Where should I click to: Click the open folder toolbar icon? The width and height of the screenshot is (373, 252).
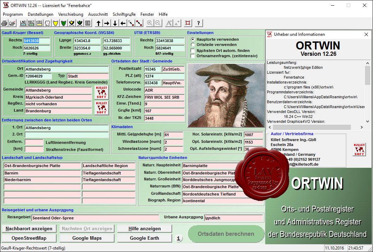[12, 23]
